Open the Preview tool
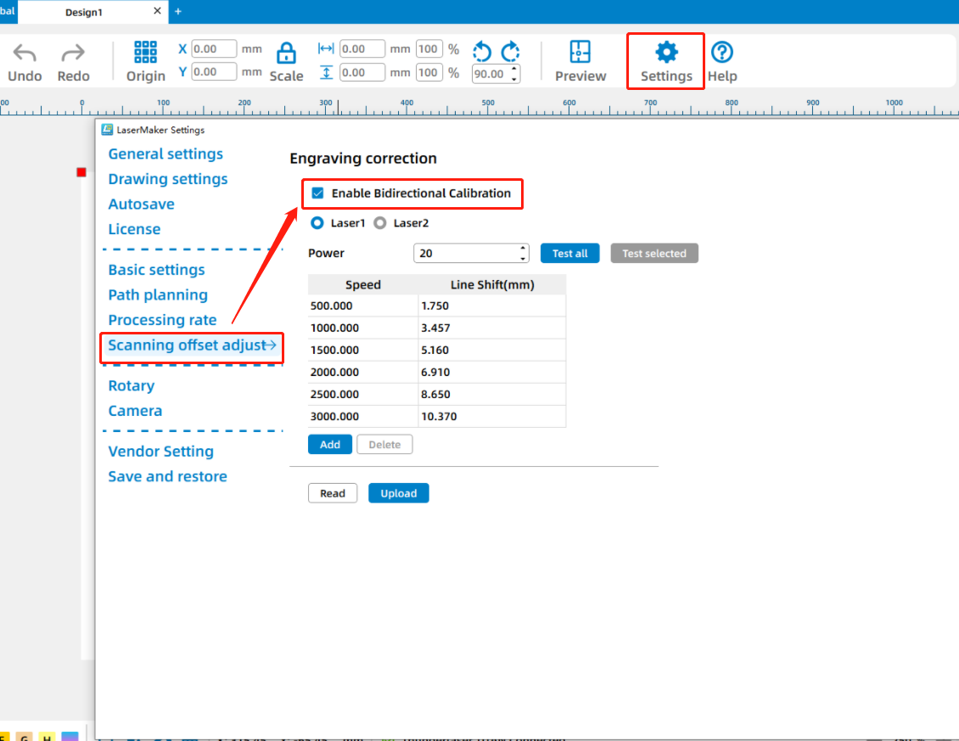The width and height of the screenshot is (959, 741). coord(580,53)
